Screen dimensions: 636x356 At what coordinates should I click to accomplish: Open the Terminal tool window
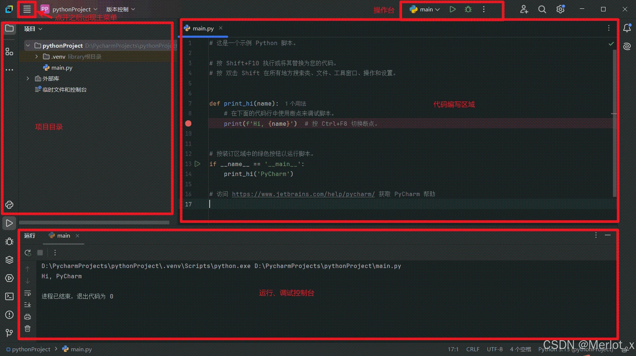pos(9,296)
